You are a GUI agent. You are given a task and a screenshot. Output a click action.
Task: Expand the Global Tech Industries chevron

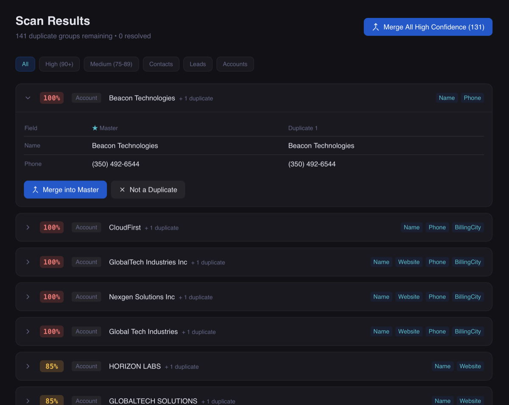click(28, 332)
